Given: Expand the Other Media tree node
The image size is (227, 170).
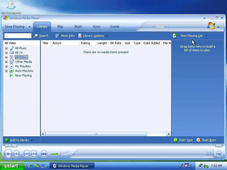Looking at the screenshot, I should pyautogui.click(x=6, y=62).
